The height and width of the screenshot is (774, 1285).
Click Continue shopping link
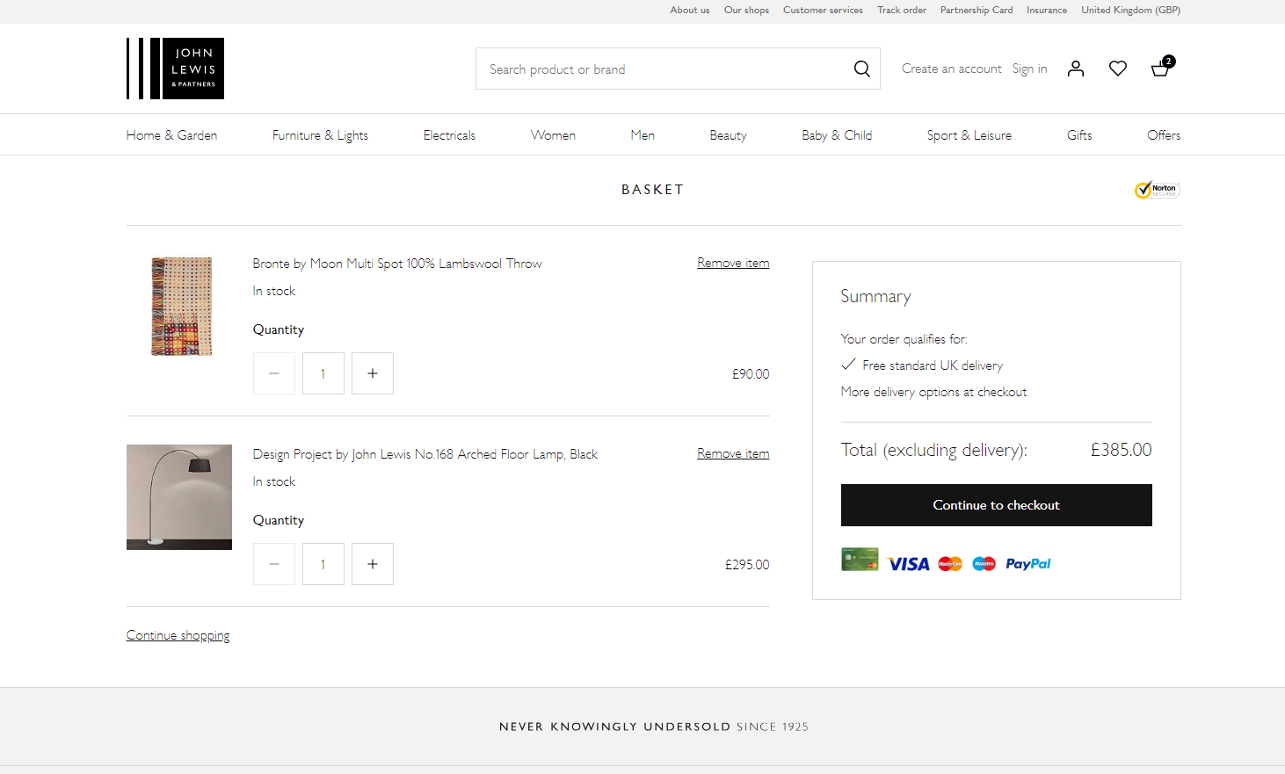click(x=178, y=635)
